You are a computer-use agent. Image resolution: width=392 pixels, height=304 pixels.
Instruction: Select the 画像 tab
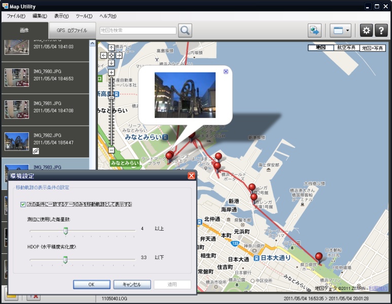tap(24, 30)
